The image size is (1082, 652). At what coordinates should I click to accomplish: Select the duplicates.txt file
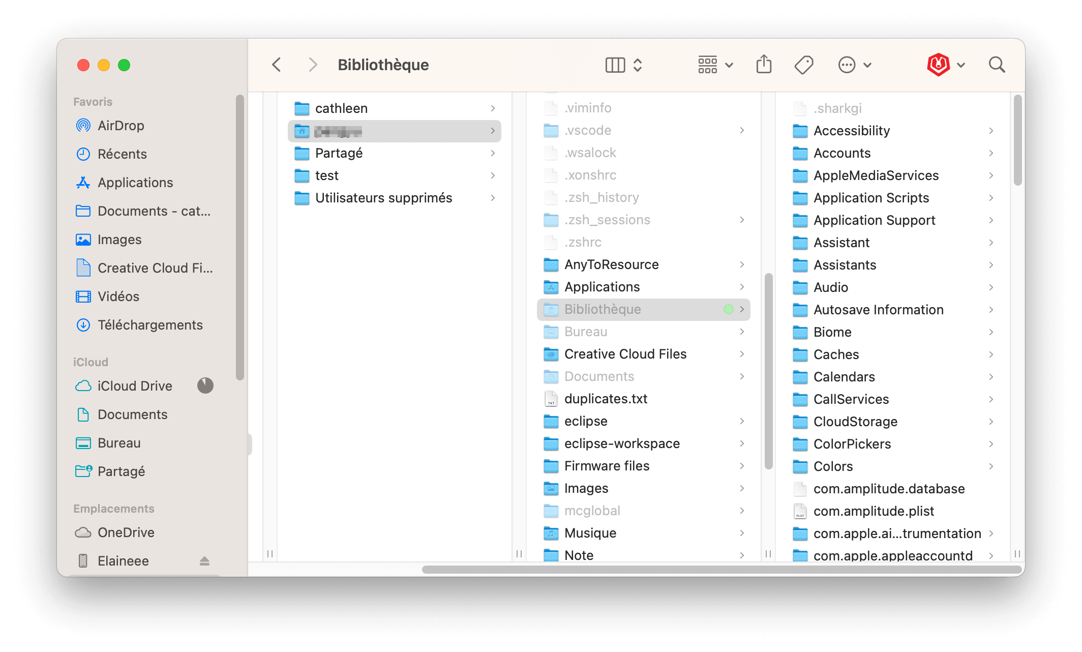coord(644,399)
